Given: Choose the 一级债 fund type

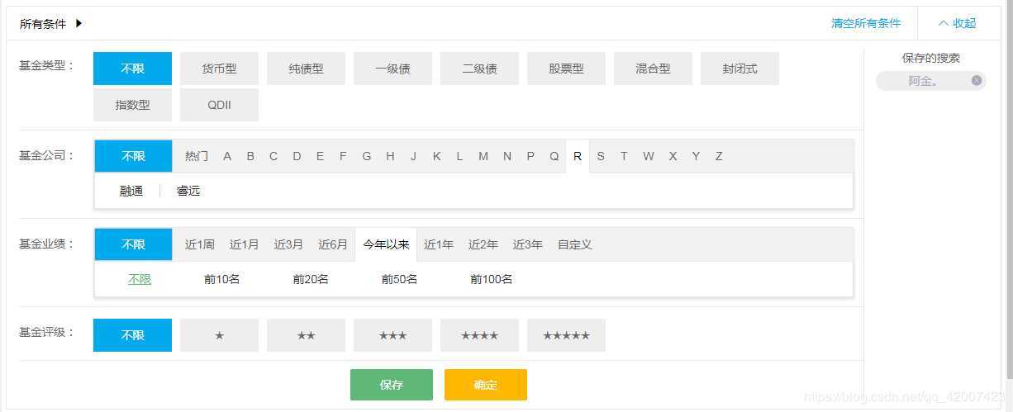Looking at the screenshot, I should click(392, 69).
